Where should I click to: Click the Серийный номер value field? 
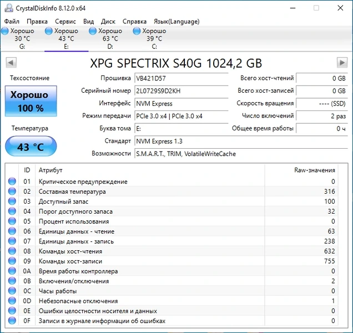point(181,91)
